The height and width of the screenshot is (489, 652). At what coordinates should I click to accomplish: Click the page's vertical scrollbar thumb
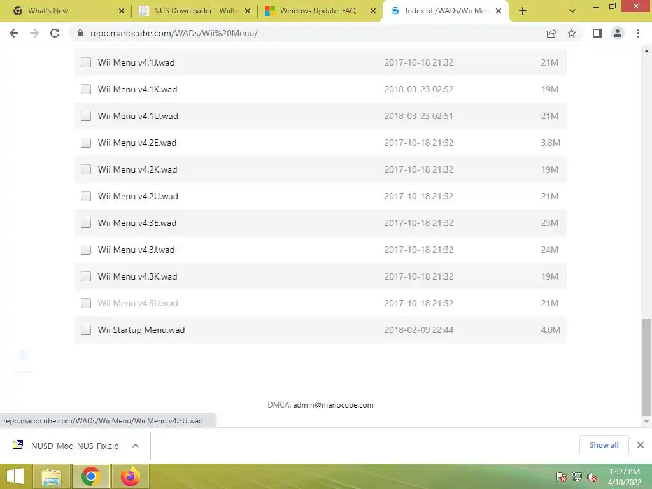[646, 367]
